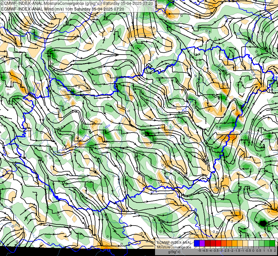Click the black maximum-convergence spot in the southeast
This screenshot has width=278, height=256.
point(263,223)
